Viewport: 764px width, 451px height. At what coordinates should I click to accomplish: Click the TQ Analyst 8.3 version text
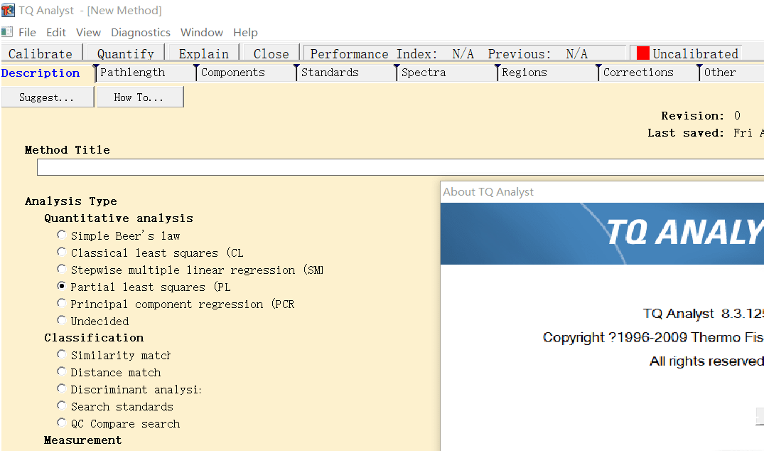coord(703,314)
